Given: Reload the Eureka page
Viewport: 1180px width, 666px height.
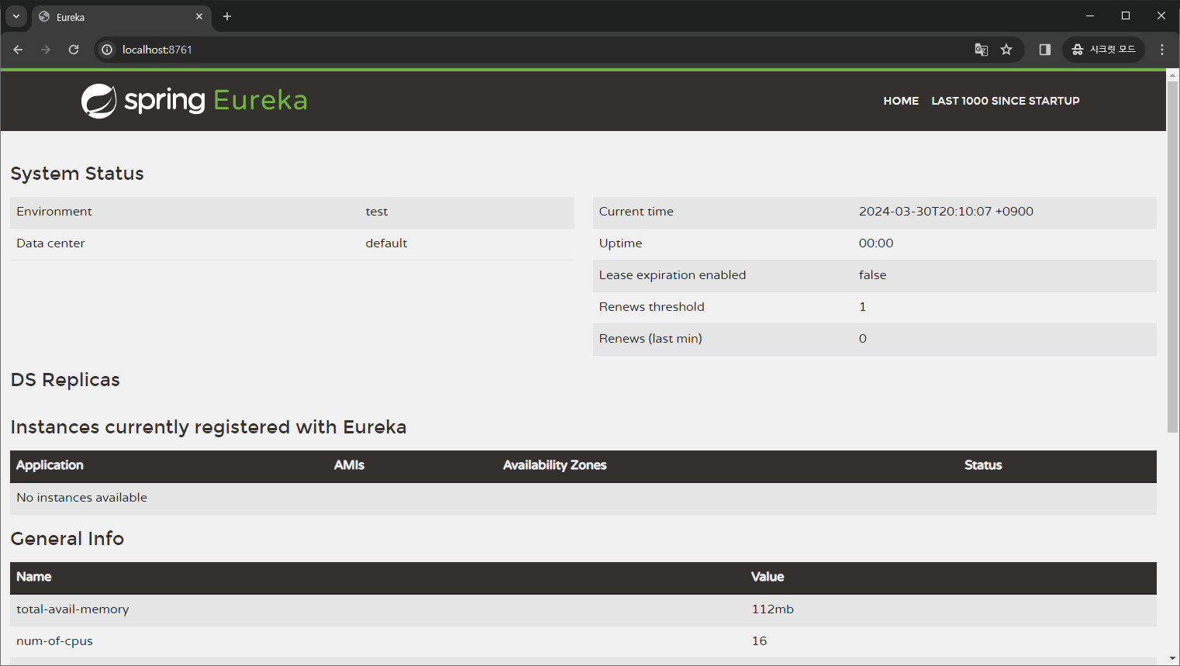Looking at the screenshot, I should 74,50.
